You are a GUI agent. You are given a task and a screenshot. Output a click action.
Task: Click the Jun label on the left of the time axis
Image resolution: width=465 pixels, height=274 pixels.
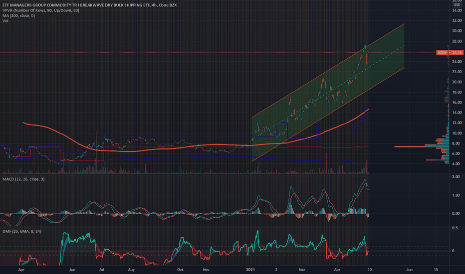[x=72, y=270]
